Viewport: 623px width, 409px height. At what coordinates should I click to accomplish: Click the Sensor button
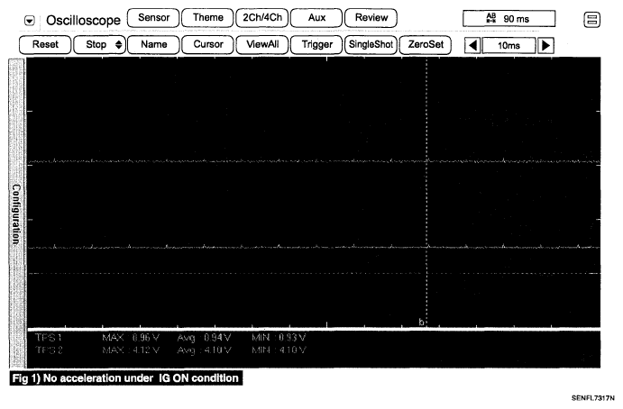(x=153, y=17)
